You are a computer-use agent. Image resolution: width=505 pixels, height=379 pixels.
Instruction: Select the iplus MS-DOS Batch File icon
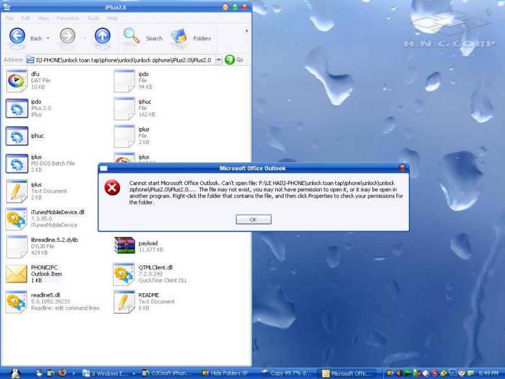16,163
